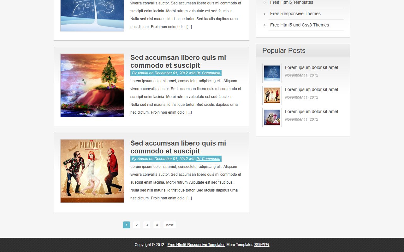Go to page 4 in the pagination
Viewport: 404px width, 252px height.
157,225
